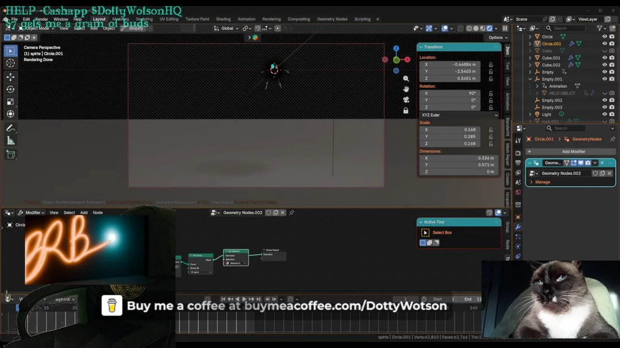Open the Scripting workspace tab
620x348 pixels.
coord(362,19)
